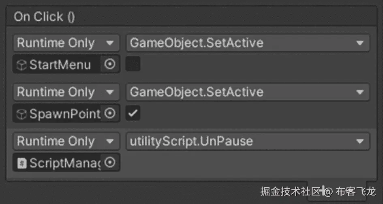Click the script icon beside ScriptManager
This screenshot has height=204, width=383.
pyautogui.click(x=21, y=163)
